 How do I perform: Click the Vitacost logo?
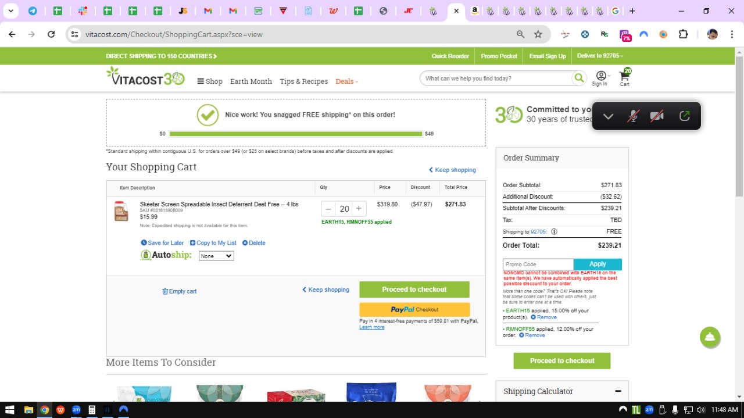click(x=145, y=77)
